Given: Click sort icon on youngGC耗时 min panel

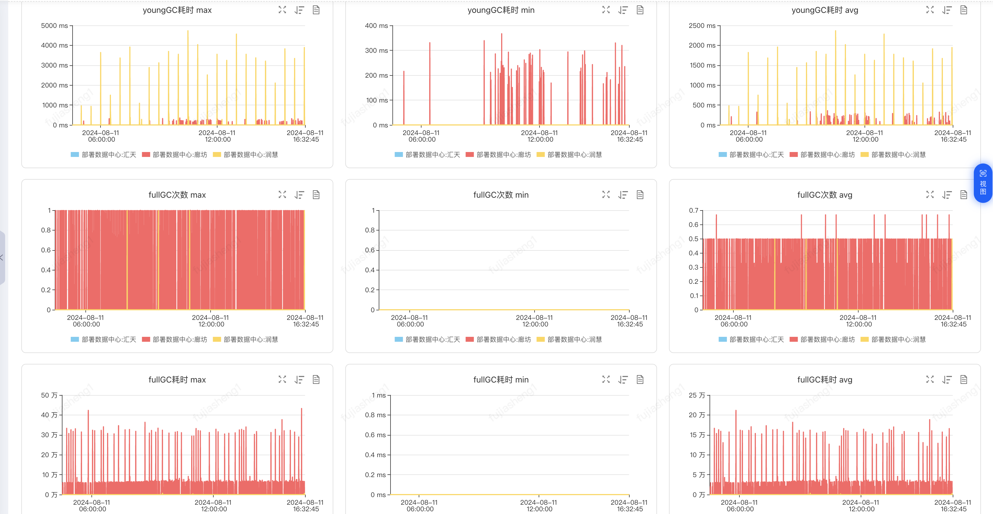Looking at the screenshot, I should point(623,10).
